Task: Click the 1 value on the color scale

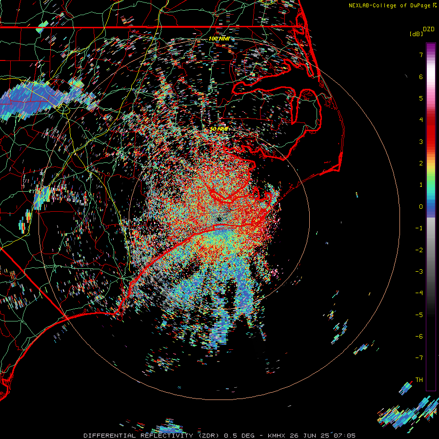Action: [421, 185]
